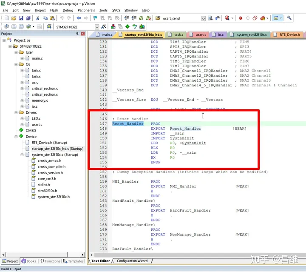The height and width of the screenshot is (272, 306).
Task: Collapse the Project: os tree node
Action: (4, 40)
